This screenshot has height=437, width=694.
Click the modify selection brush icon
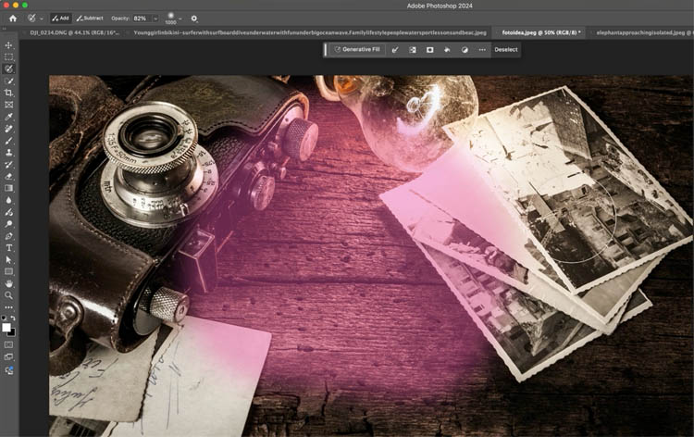(395, 50)
